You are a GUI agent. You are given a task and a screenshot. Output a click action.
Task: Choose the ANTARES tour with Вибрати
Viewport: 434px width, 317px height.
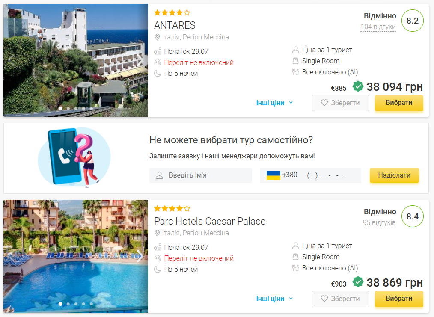[x=399, y=103]
